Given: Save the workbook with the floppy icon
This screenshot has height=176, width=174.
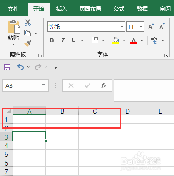Looking at the screenshot, I should [7, 67].
